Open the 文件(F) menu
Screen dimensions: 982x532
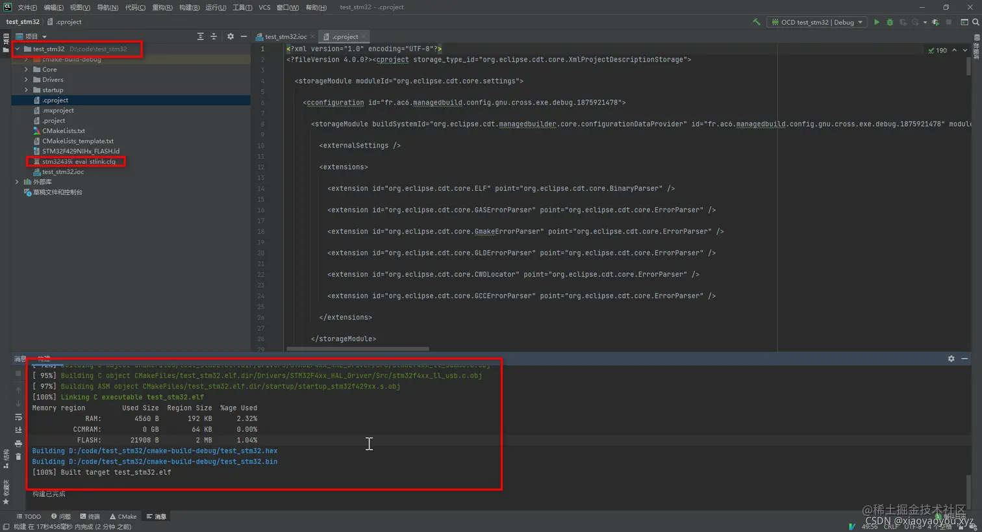pos(27,7)
